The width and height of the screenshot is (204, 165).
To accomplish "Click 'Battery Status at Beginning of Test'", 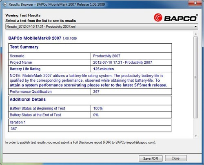I will pyautogui.click(x=38, y=108).
